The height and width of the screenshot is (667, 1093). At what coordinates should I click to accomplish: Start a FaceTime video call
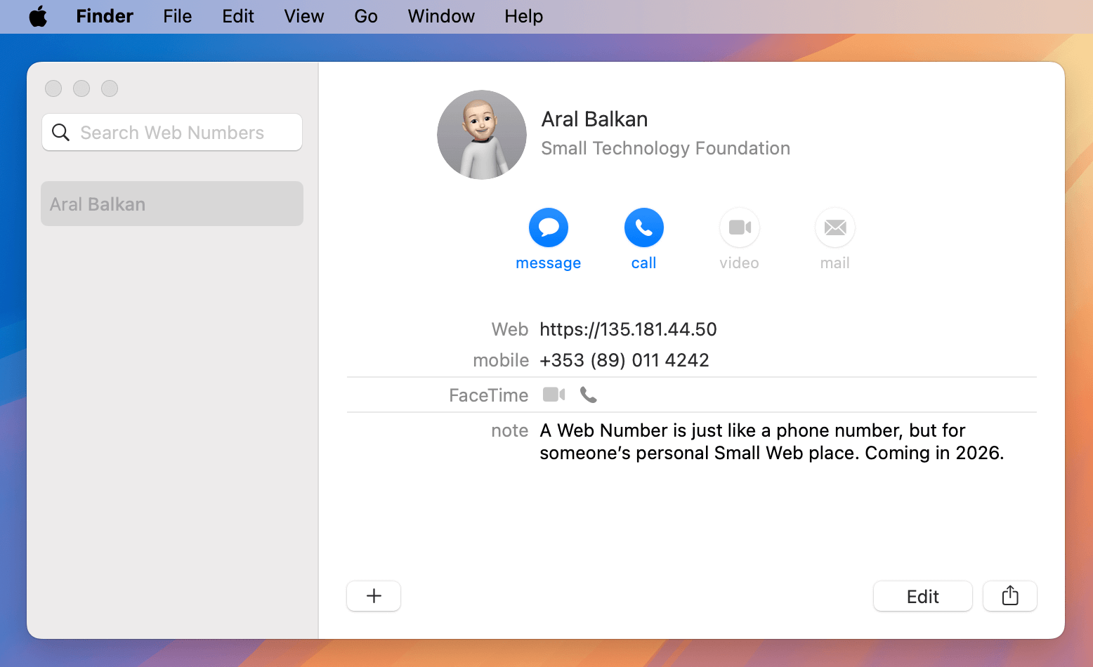pos(554,395)
